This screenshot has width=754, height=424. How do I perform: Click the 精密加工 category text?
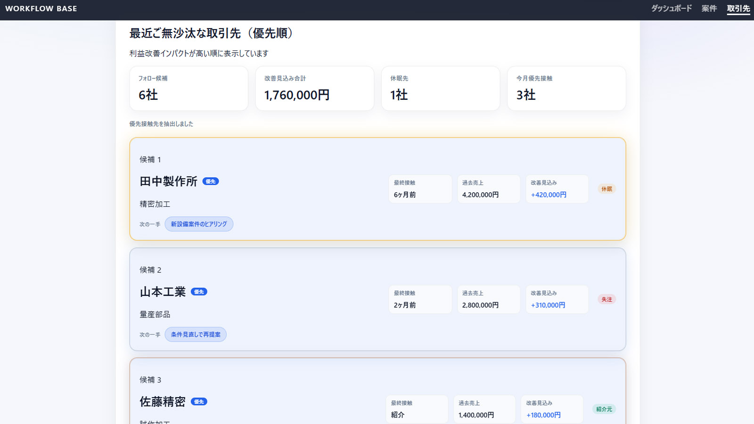click(155, 204)
